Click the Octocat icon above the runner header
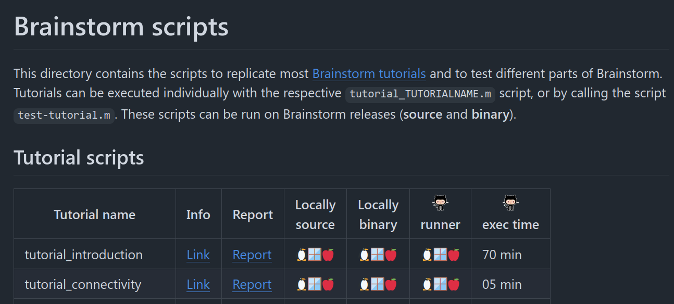Screen dimensions: 674x304 [x=440, y=203]
